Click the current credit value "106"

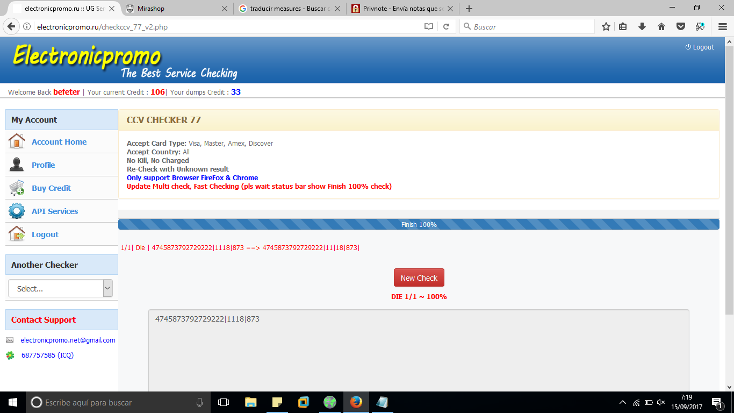click(x=157, y=92)
